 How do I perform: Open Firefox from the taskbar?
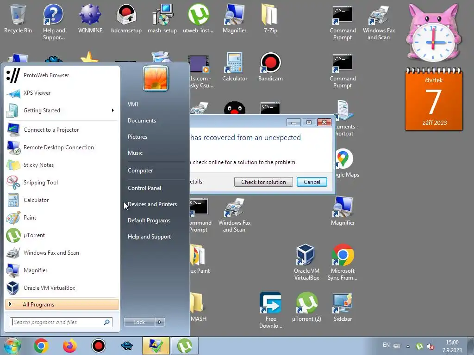(70, 346)
